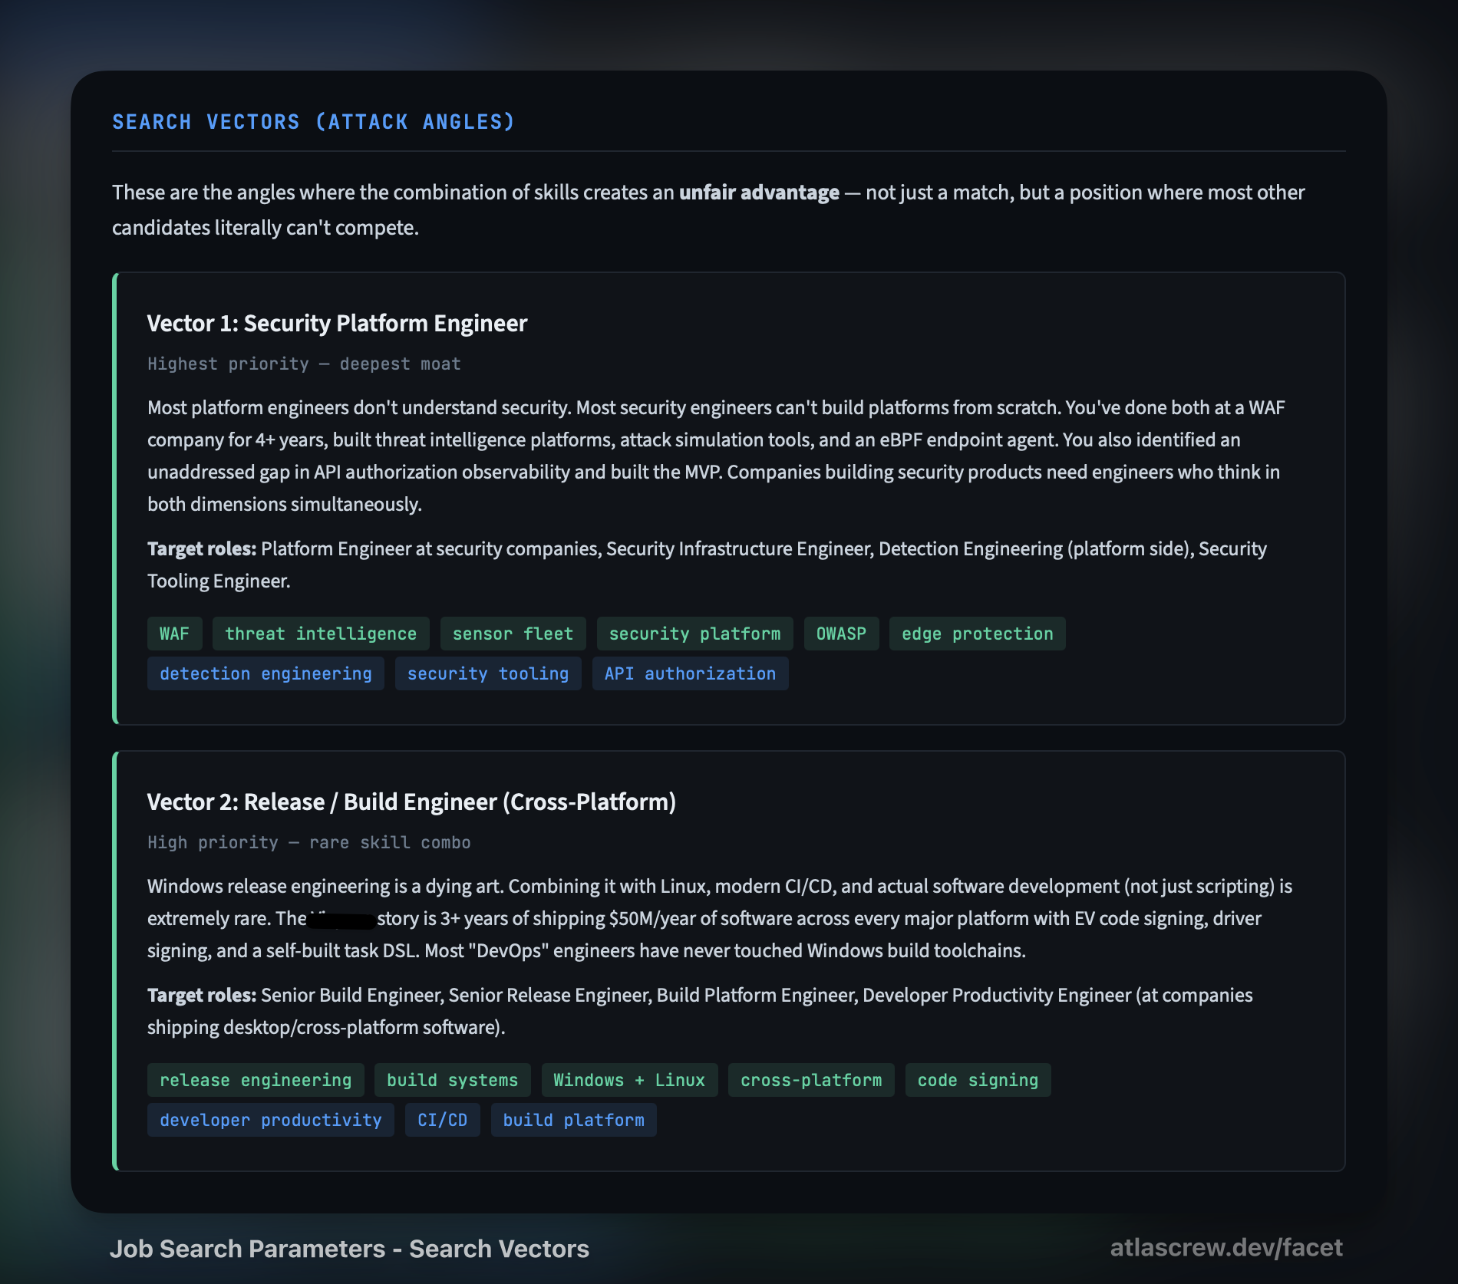
Task: Pick the security tooling tag
Action: click(x=488, y=673)
